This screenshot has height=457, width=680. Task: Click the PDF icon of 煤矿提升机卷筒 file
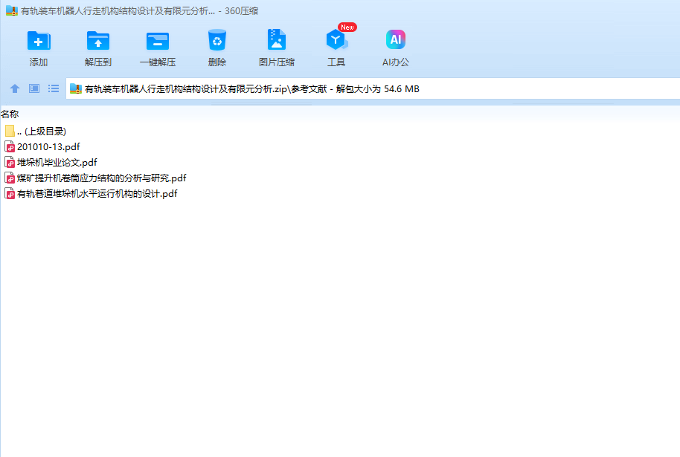10,178
